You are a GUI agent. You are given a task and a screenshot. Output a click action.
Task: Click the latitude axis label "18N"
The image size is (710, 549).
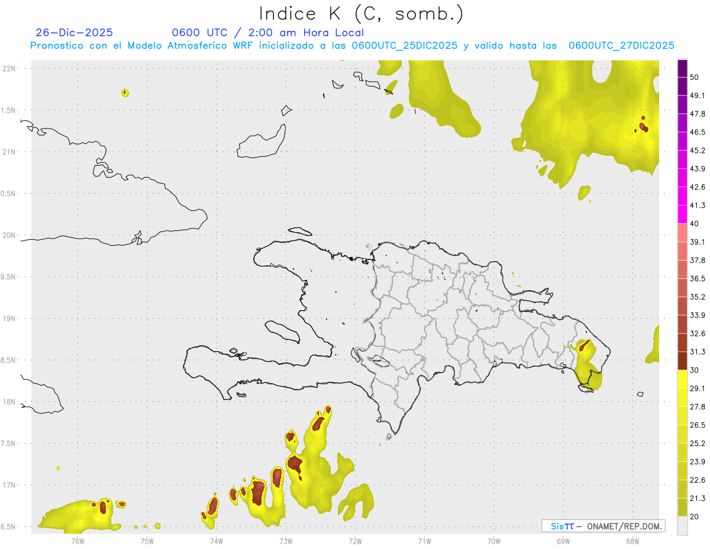(8, 402)
